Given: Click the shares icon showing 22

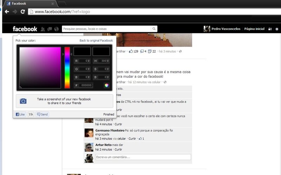Looking at the screenshot, I should 150,51.
